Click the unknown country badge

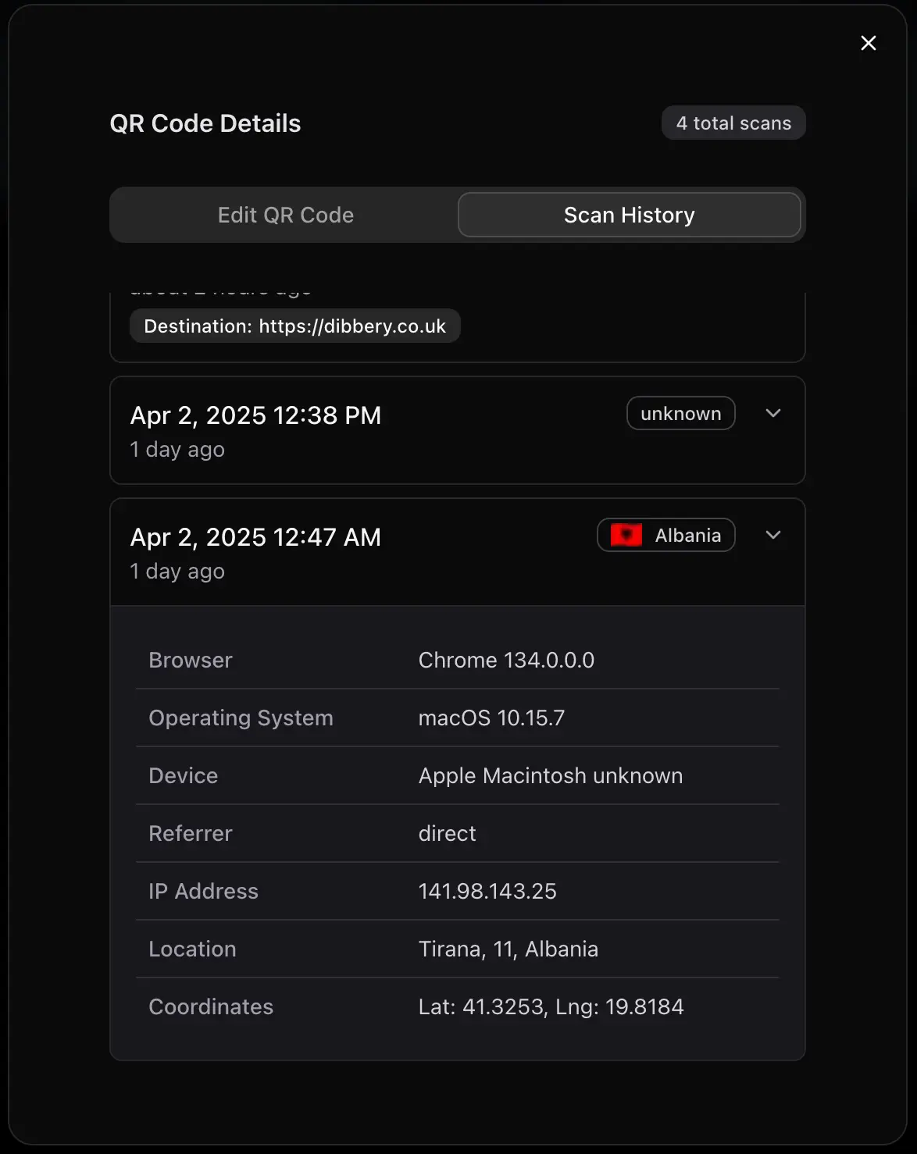(681, 413)
